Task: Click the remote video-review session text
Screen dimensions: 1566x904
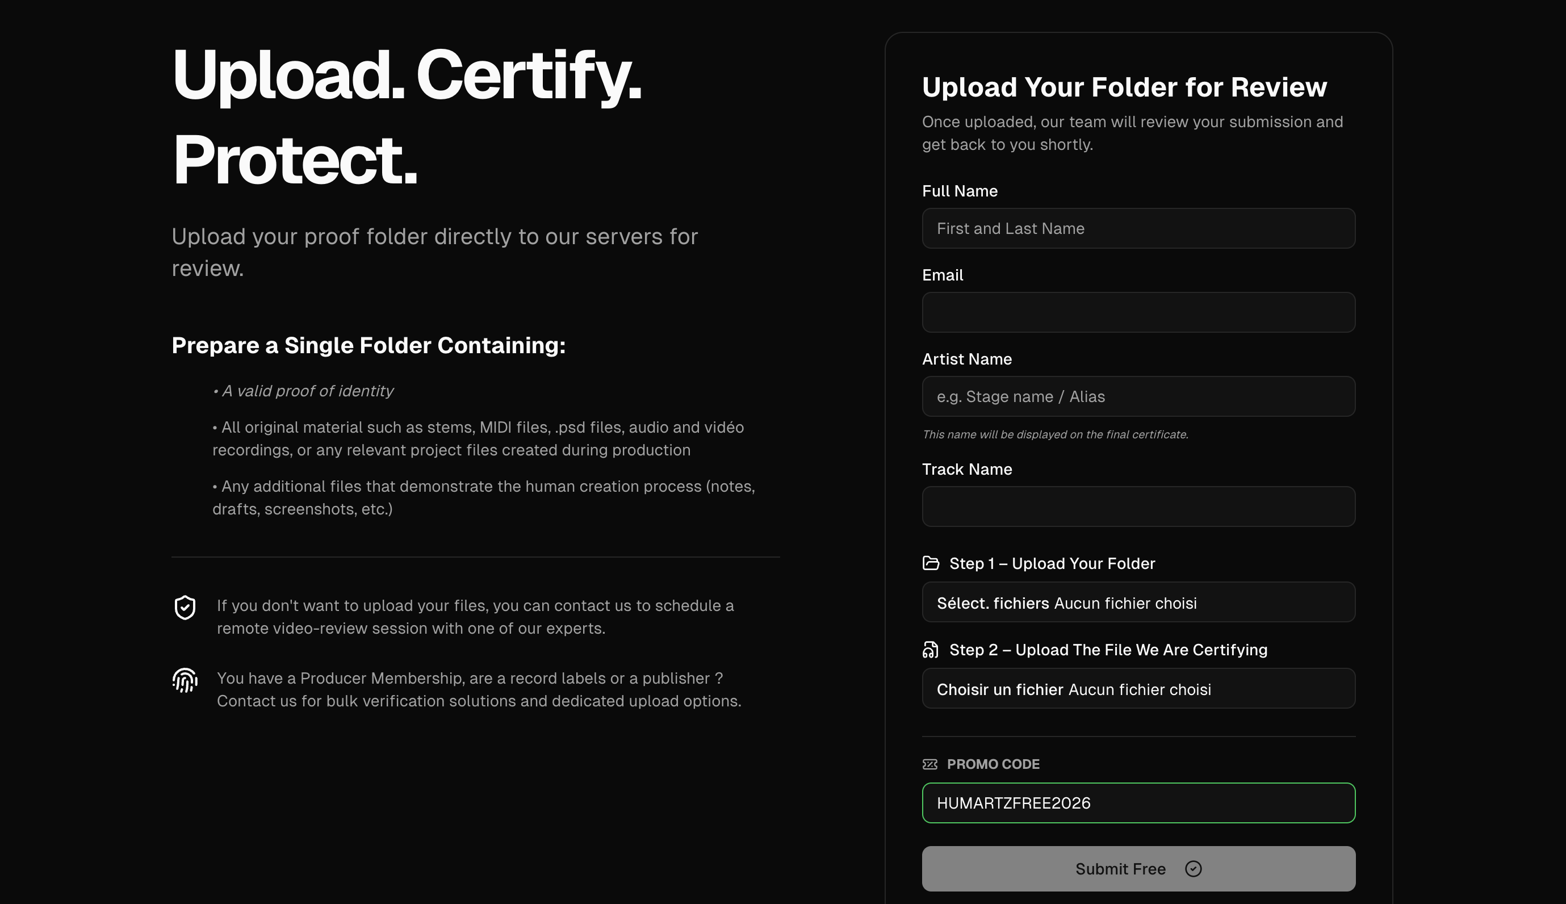Action: (475, 617)
